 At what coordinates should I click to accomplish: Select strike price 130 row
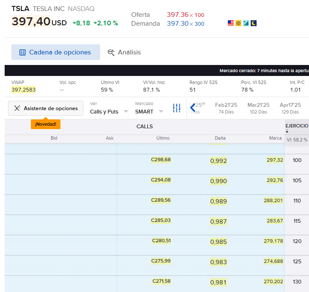(x=297, y=282)
